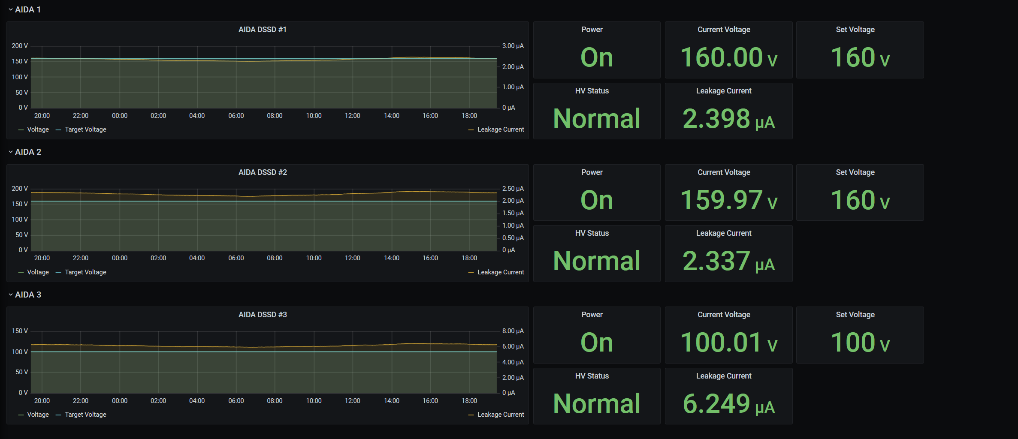Click Leakage Current stat title in AIDA 3
The width and height of the screenshot is (1018, 439).
pyautogui.click(x=723, y=376)
